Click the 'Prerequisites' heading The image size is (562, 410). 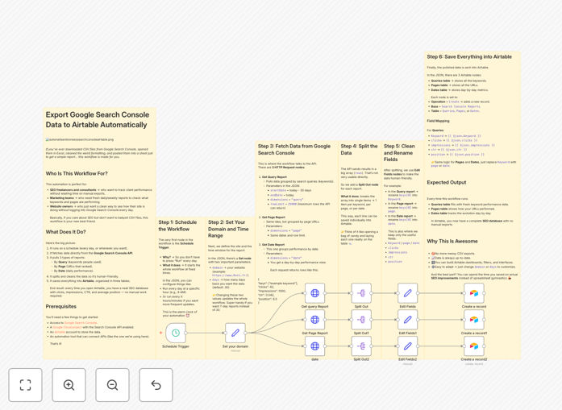pos(61,307)
